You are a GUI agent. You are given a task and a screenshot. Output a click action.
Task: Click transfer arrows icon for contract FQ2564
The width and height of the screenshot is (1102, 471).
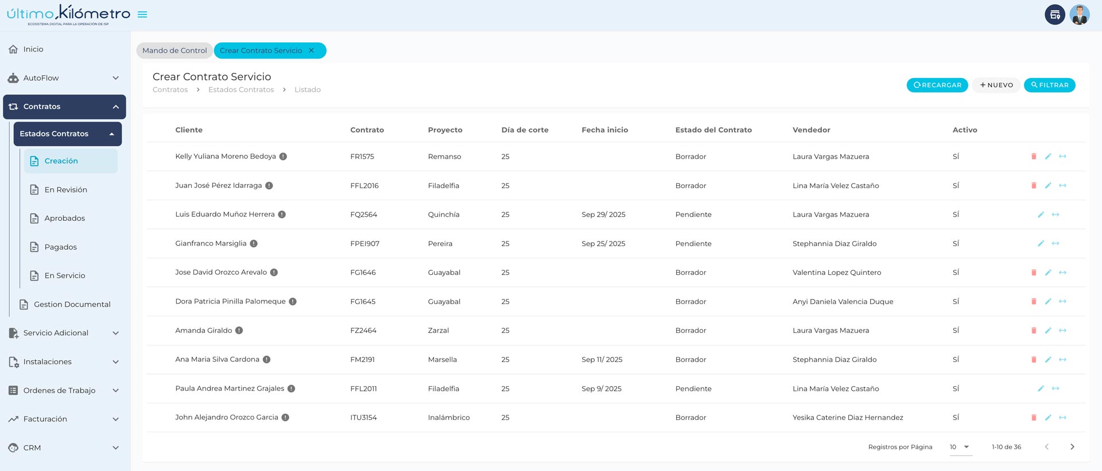[1056, 215]
